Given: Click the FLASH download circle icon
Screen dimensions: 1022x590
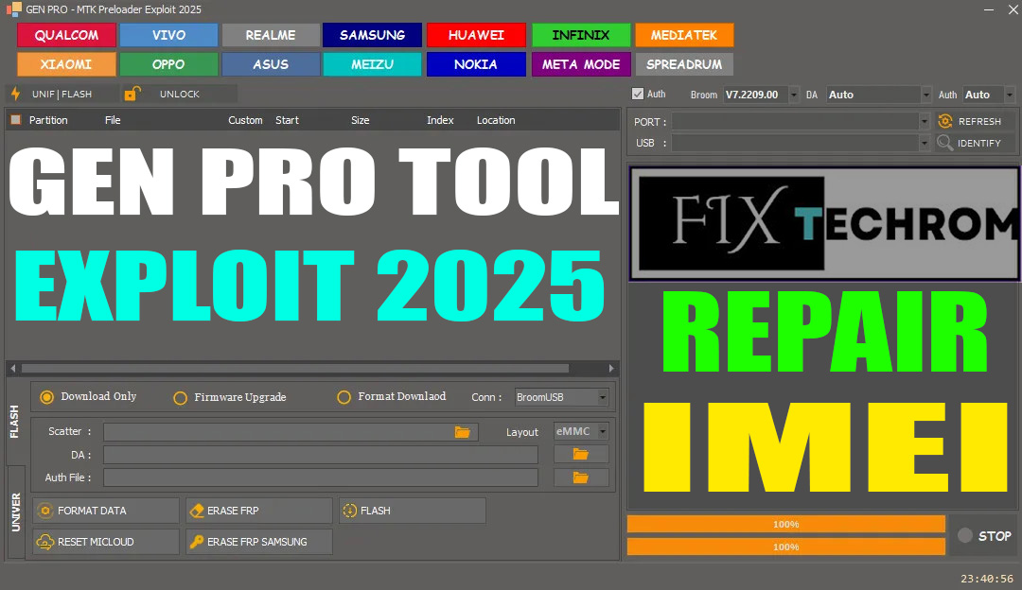Looking at the screenshot, I should point(350,511).
